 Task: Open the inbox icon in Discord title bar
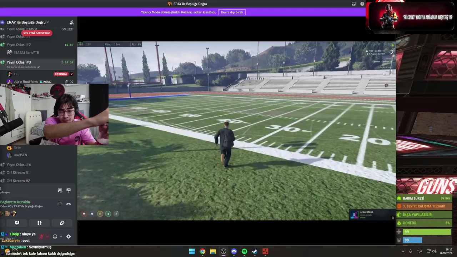coord(353,4)
